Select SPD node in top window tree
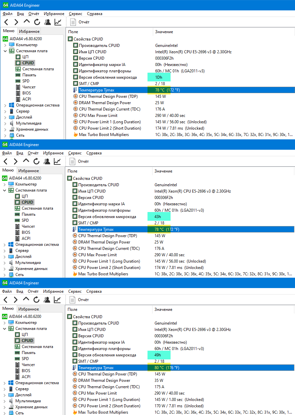The image size is (295, 415). 26,81
